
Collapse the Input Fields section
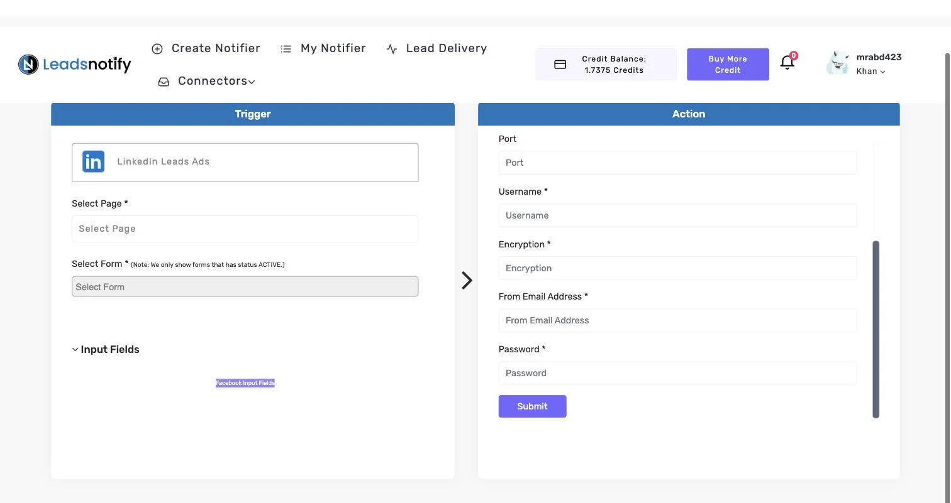[x=106, y=349]
